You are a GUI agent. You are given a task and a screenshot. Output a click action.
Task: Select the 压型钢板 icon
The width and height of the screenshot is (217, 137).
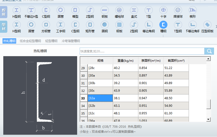207,25
